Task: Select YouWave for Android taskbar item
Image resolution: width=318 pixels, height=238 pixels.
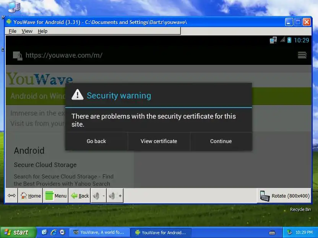Action: click(x=161, y=232)
